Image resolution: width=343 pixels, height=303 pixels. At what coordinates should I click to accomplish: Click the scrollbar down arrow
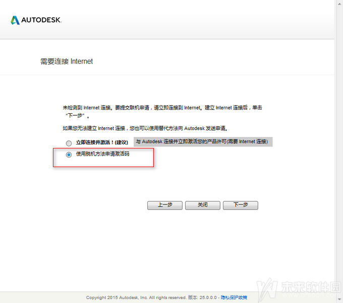(339, 299)
